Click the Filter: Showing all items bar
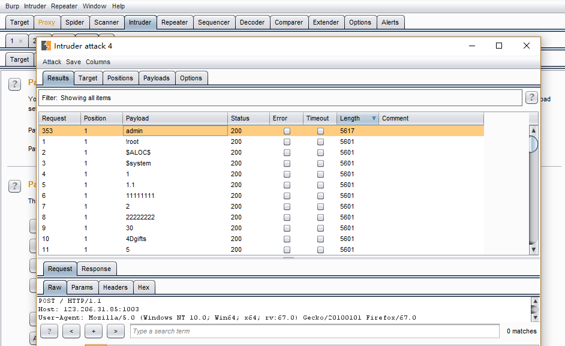565x346 pixels. [280, 98]
